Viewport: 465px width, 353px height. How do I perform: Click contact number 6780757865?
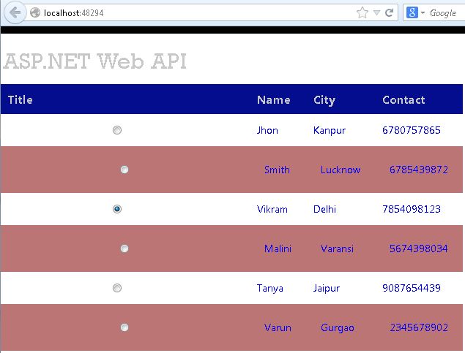point(412,130)
